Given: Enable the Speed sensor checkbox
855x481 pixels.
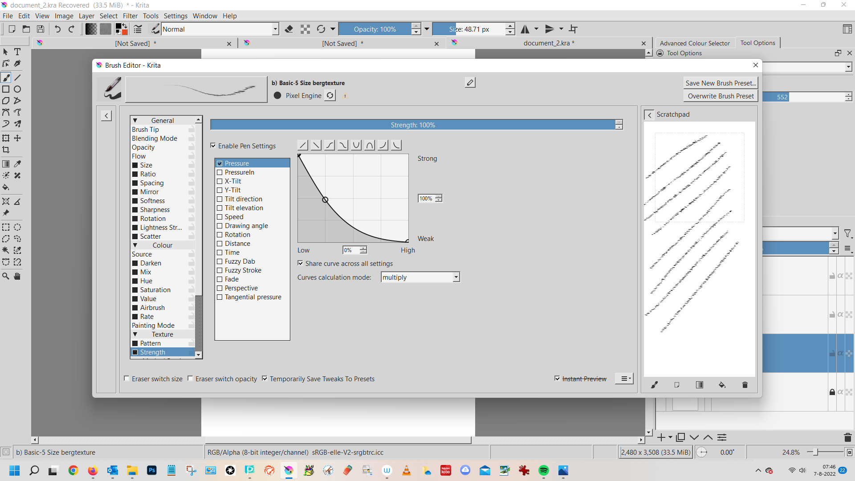Looking at the screenshot, I should point(220,217).
